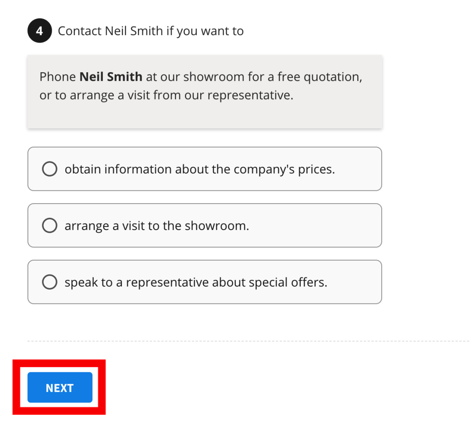The height and width of the screenshot is (421, 470).
Task: Click the "speak to a representative about special offers" text
Action: click(196, 282)
